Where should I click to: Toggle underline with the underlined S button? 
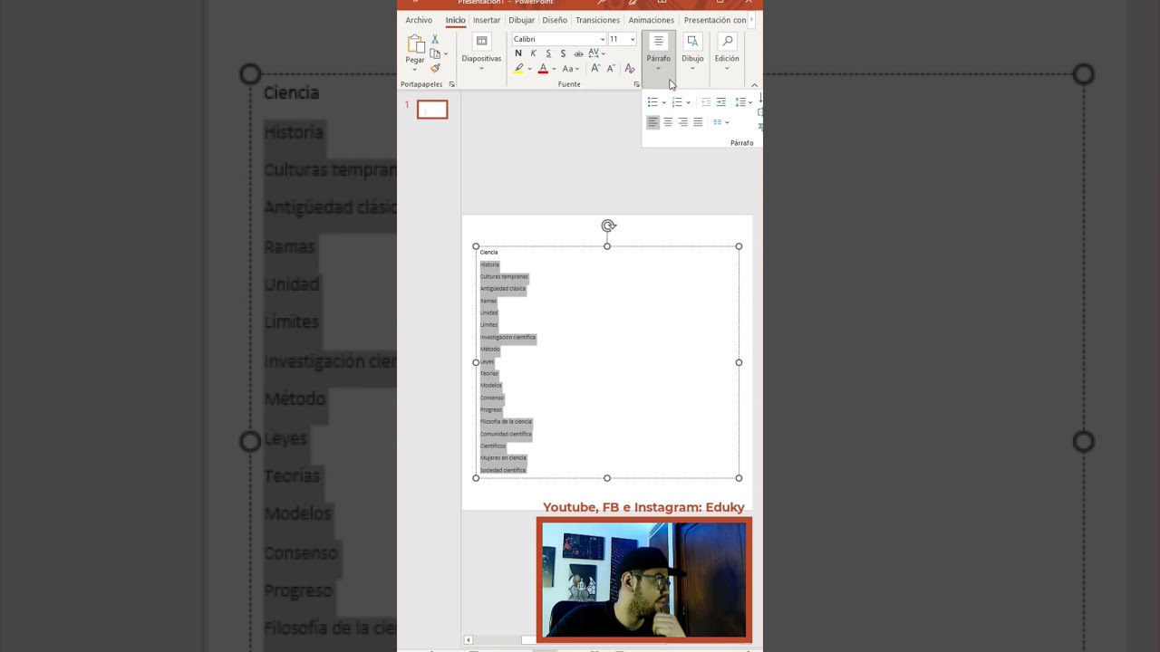pos(548,53)
